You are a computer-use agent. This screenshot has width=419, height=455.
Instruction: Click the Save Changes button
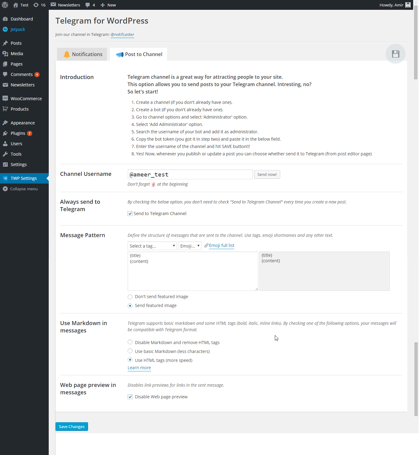tap(72, 427)
